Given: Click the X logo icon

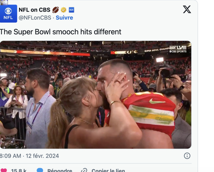Looking at the screenshot, I should 187,9.
